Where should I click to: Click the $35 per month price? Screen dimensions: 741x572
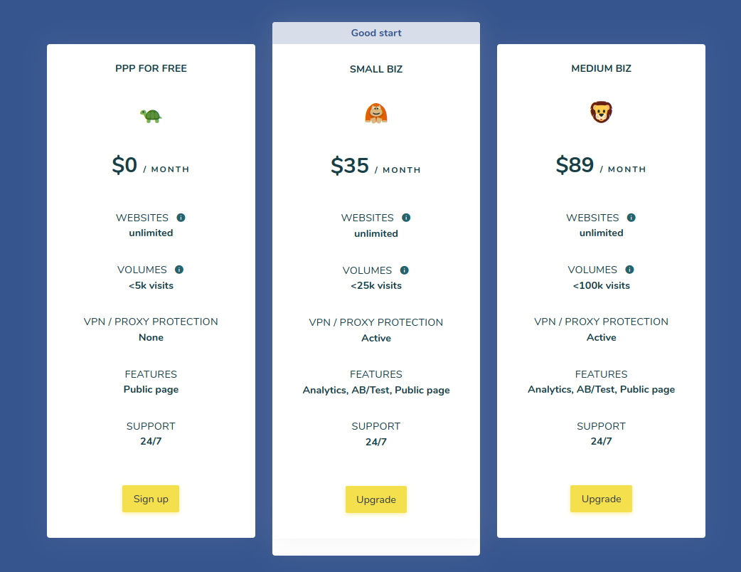(375, 166)
